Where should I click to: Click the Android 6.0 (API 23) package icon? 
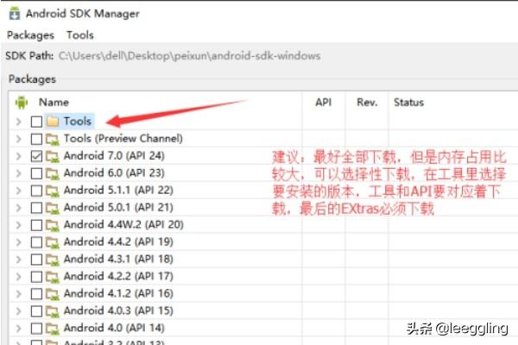coord(53,173)
